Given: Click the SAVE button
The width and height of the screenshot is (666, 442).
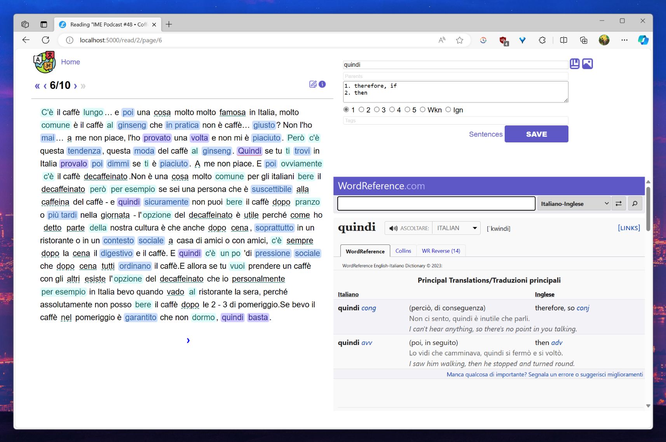Looking at the screenshot, I should tap(536, 134).
